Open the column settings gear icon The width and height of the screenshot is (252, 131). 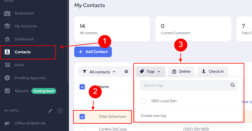[126, 72]
